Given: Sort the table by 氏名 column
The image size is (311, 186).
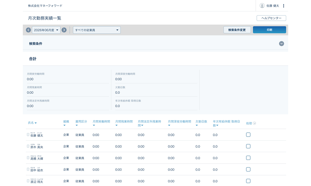Looking at the screenshot, I should click(x=32, y=123).
